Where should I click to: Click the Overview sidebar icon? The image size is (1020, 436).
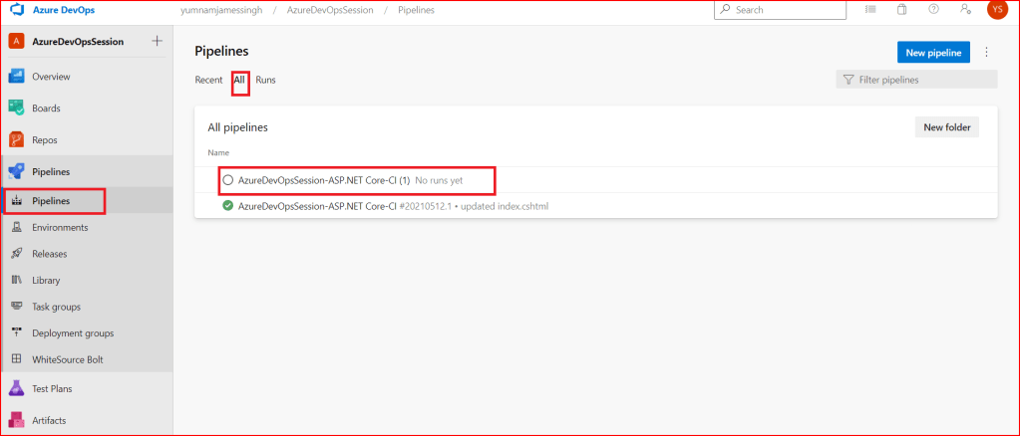17,76
